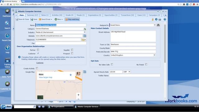This screenshot has width=199, height=112.
Task: Switch to the Opportunities (3) tab
Action: click(111, 15)
